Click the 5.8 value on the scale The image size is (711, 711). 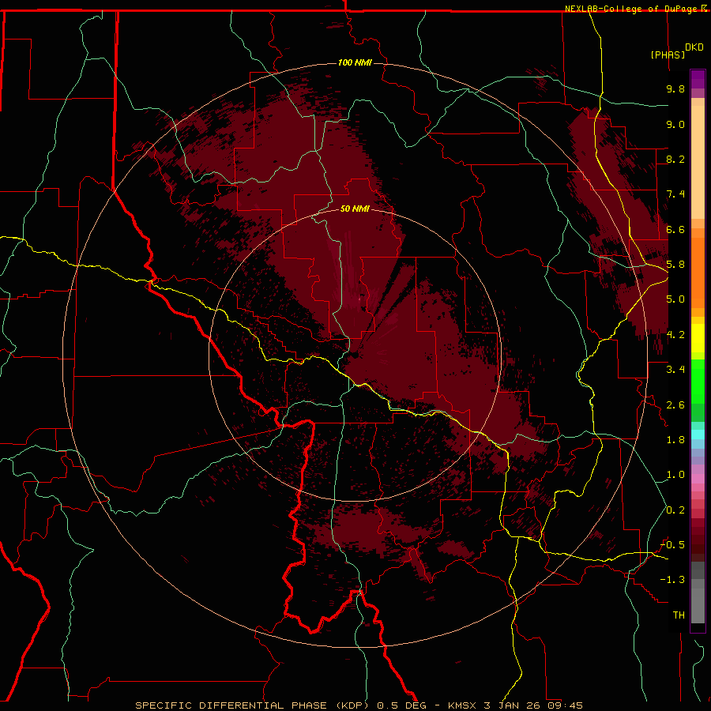tap(675, 265)
